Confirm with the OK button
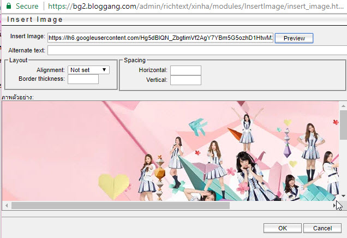Image resolution: width=347 pixels, height=238 pixels. 283,228
